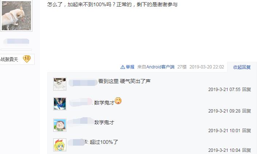Click 回复 on the 10:01 comment
257x154 pixels.
(x=247, y=130)
